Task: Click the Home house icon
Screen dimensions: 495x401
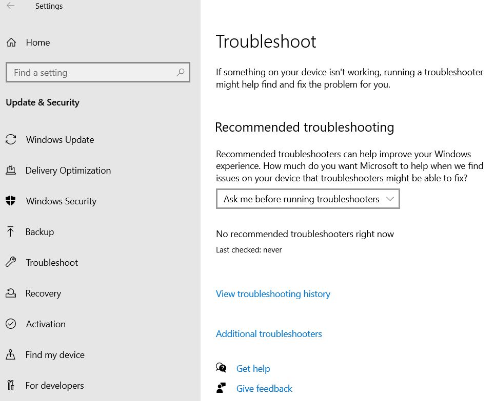Action: (11, 42)
